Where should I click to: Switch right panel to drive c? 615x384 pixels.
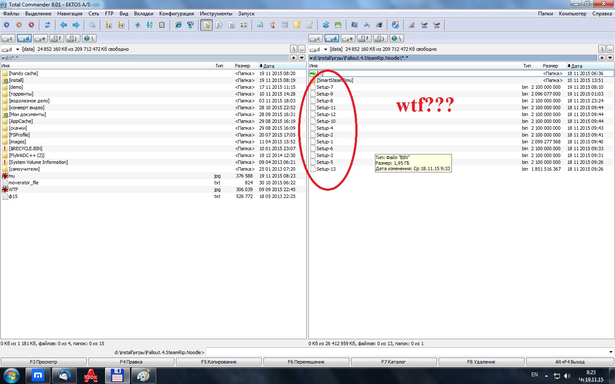(316, 38)
